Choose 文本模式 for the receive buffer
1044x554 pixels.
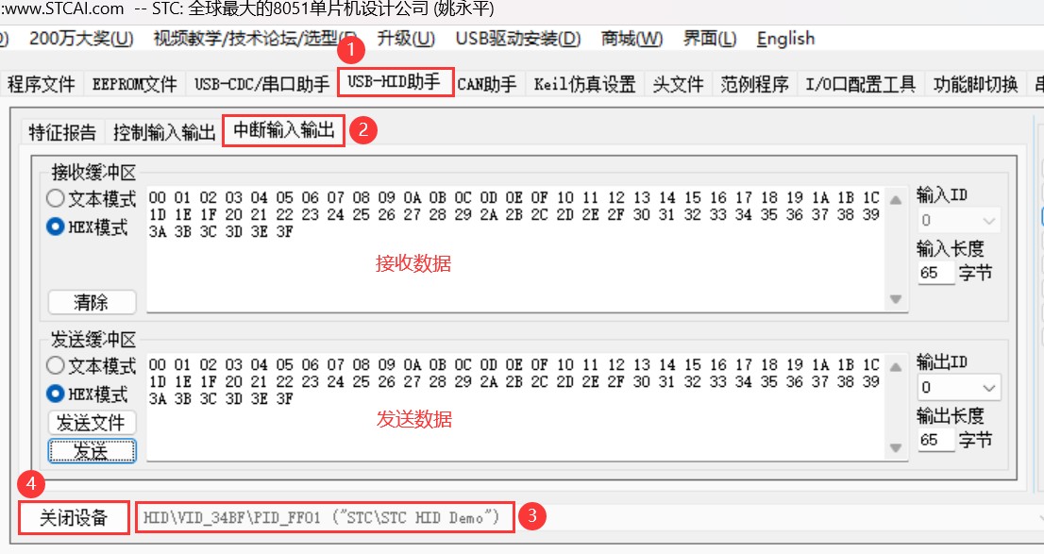coord(92,198)
